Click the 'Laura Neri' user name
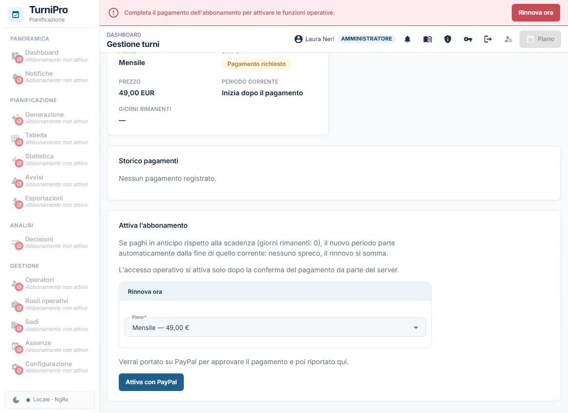Screen dimensions: 568x413 pyautogui.click(x=320, y=39)
